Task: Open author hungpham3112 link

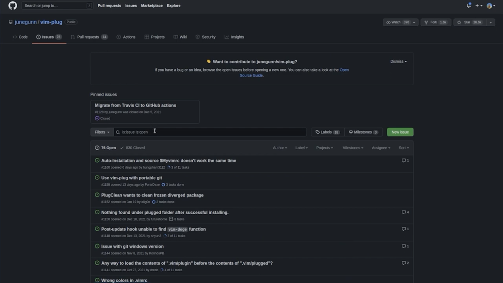Action: tap(154, 167)
